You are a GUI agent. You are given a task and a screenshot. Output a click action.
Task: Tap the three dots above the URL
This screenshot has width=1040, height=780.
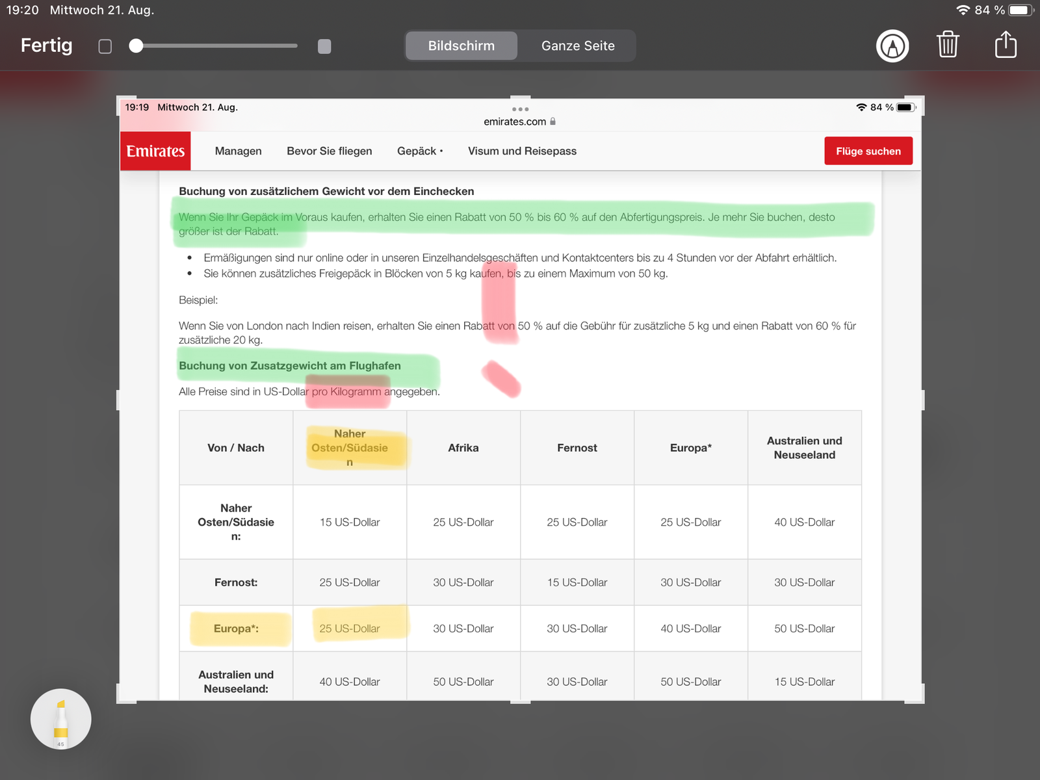pyautogui.click(x=520, y=109)
